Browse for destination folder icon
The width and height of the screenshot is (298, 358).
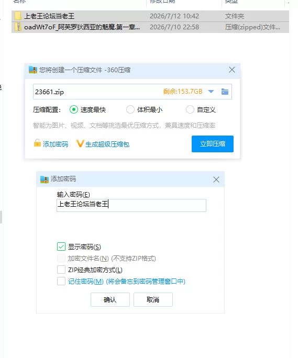point(225,92)
